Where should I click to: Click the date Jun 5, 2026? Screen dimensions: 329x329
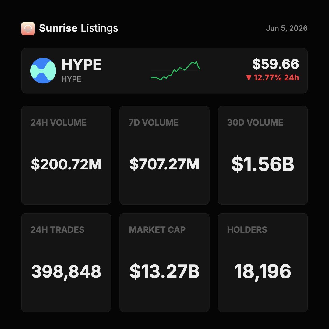(287, 28)
